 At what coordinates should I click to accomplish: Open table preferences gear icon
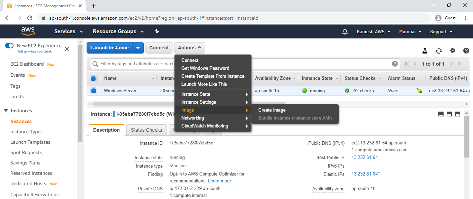pyautogui.click(x=453, y=51)
